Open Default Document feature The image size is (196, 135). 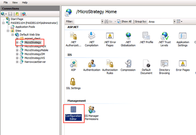[x=146, y=67]
